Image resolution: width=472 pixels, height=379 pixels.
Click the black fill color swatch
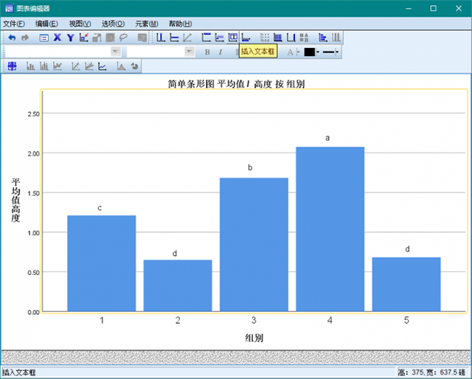click(x=310, y=52)
